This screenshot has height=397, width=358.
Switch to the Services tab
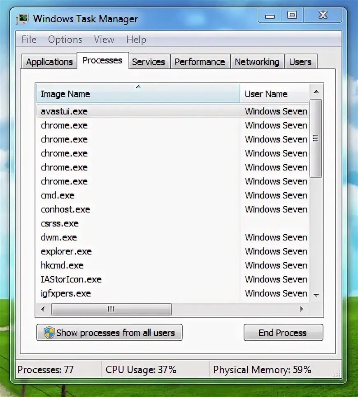click(x=149, y=61)
